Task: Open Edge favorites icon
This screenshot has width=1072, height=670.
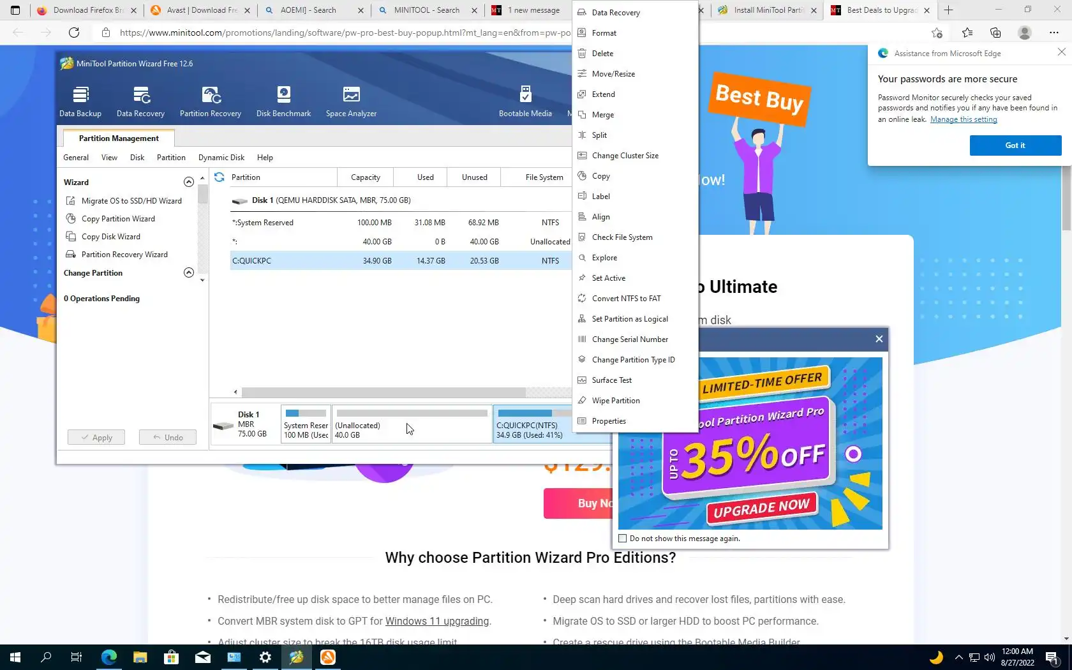Action: (967, 33)
